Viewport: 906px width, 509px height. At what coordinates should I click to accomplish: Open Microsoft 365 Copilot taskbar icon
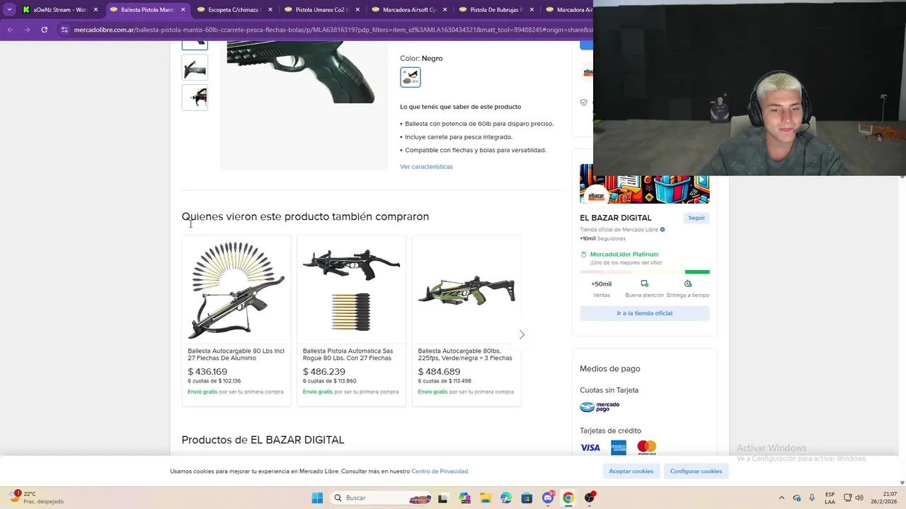coord(464,498)
